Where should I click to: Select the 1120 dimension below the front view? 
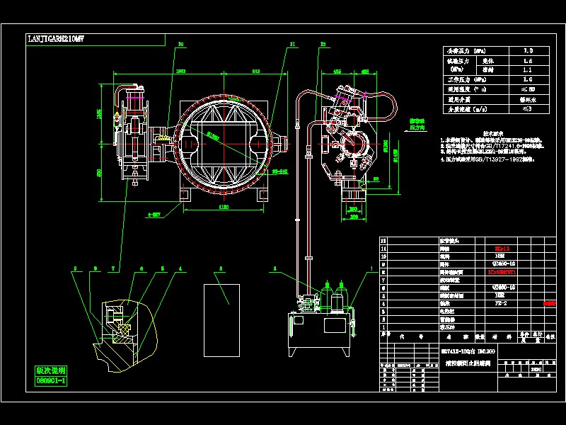tap(223, 206)
